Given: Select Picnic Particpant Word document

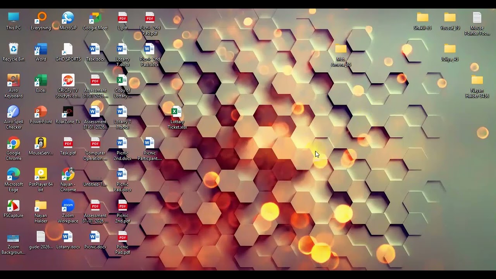Looking at the screenshot, I should (150, 149).
